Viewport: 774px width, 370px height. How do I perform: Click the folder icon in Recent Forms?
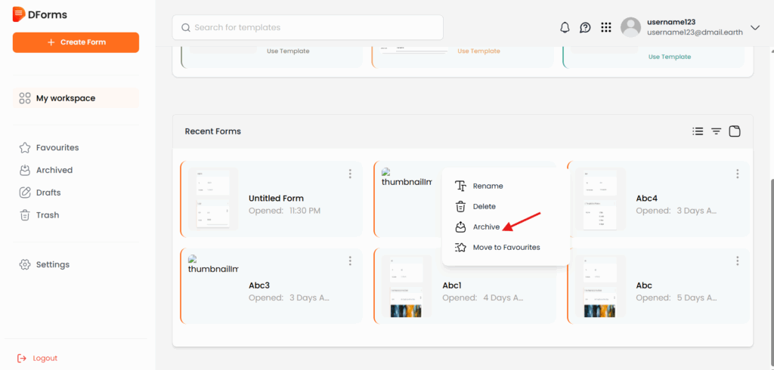click(x=734, y=131)
